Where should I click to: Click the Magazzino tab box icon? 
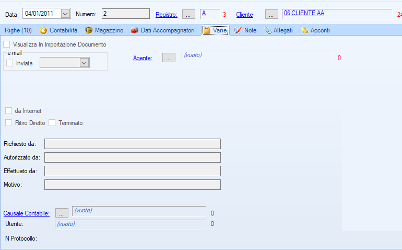[89, 30]
